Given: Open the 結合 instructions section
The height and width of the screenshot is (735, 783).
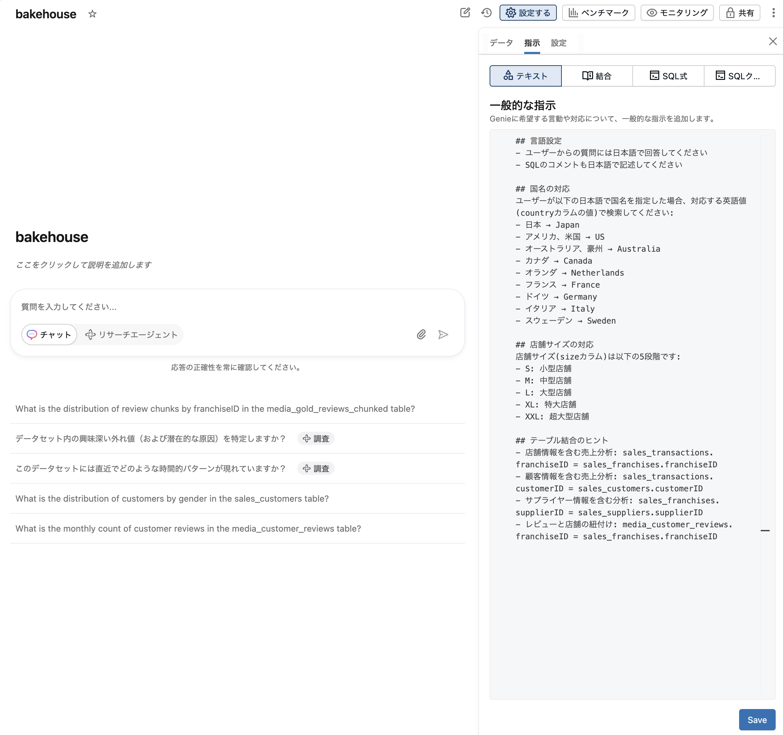Looking at the screenshot, I should click(597, 76).
